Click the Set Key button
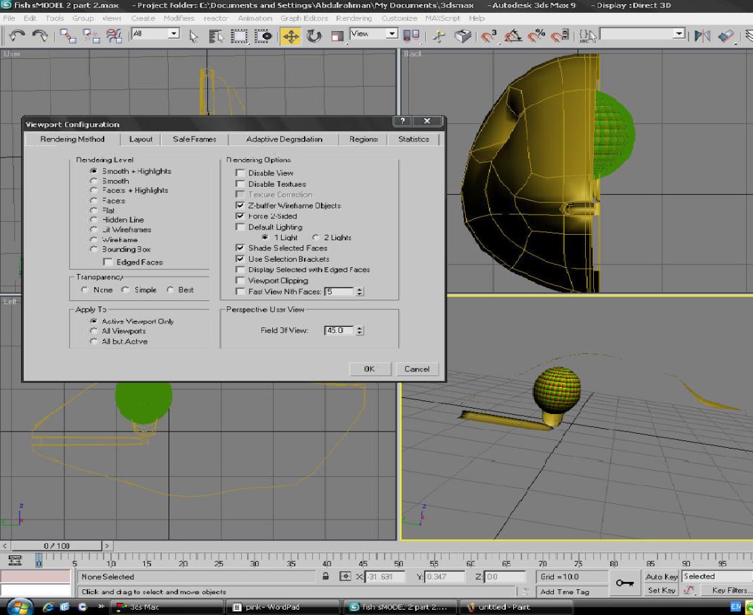Image resolution: width=753 pixels, height=615 pixels. coord(662,591)
